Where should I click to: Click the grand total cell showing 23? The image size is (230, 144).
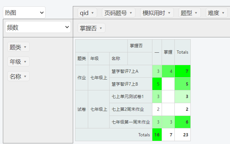click(182, 135)
